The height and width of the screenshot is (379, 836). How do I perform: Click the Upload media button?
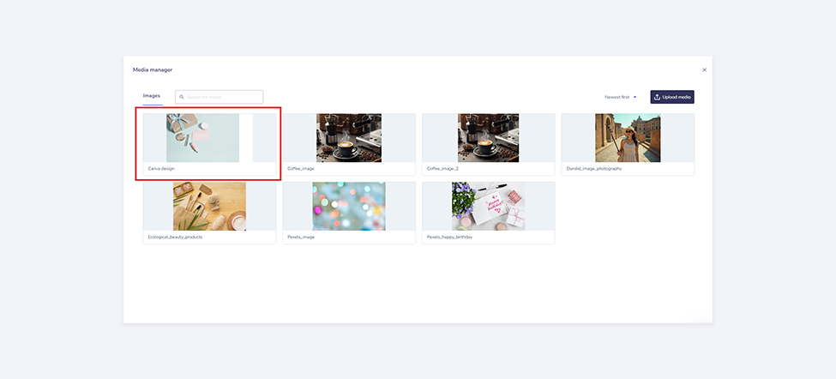[x=671, y=97]
